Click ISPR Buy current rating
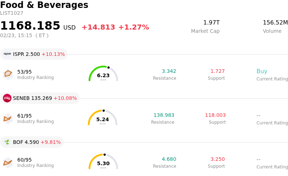 pos(262,71)
